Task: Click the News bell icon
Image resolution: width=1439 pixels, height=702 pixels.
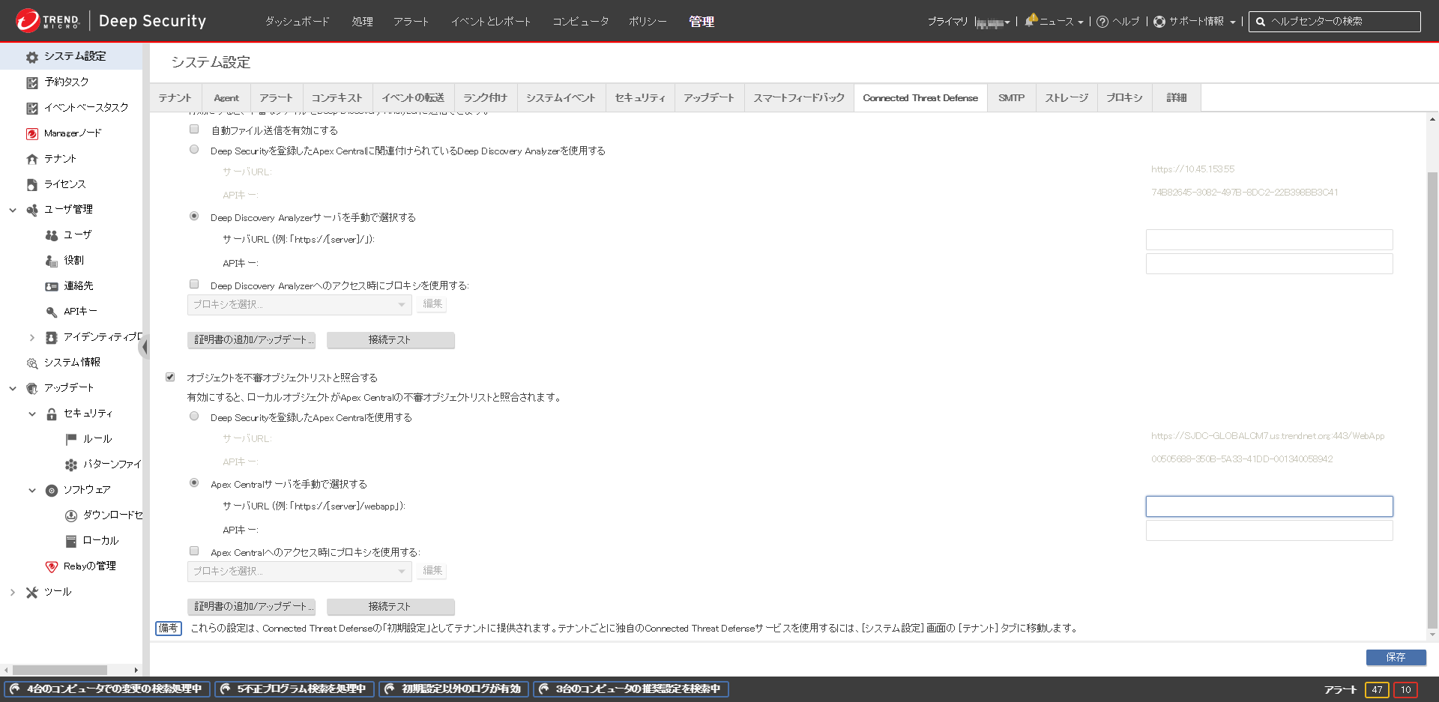Action: [1031, 20]
